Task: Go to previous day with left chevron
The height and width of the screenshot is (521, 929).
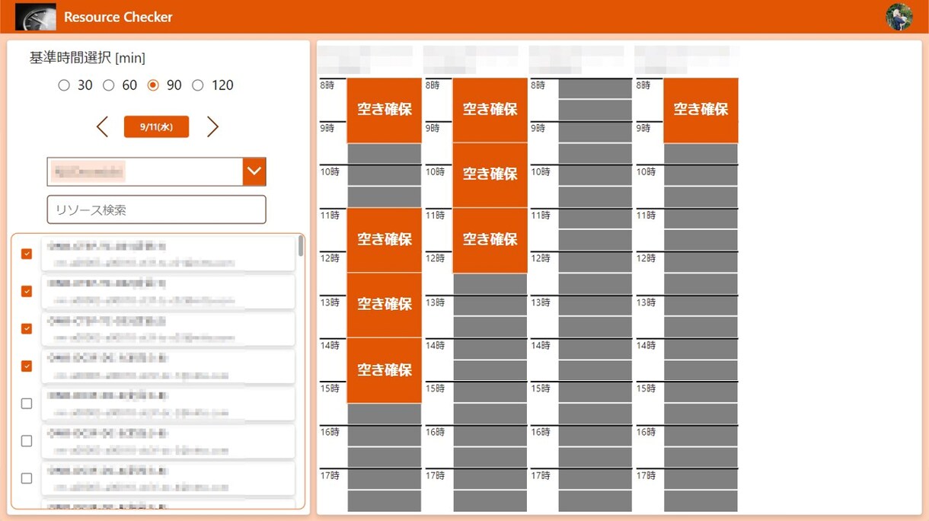Action: [x=102, y=127]
